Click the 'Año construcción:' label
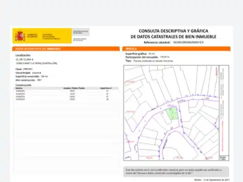243x182 pixels. pos(25,80)
